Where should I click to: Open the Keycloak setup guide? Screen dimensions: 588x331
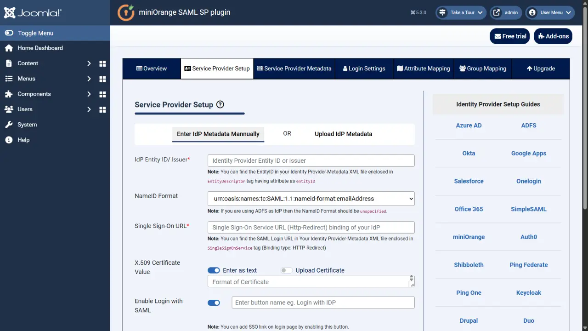coord(529,293)
